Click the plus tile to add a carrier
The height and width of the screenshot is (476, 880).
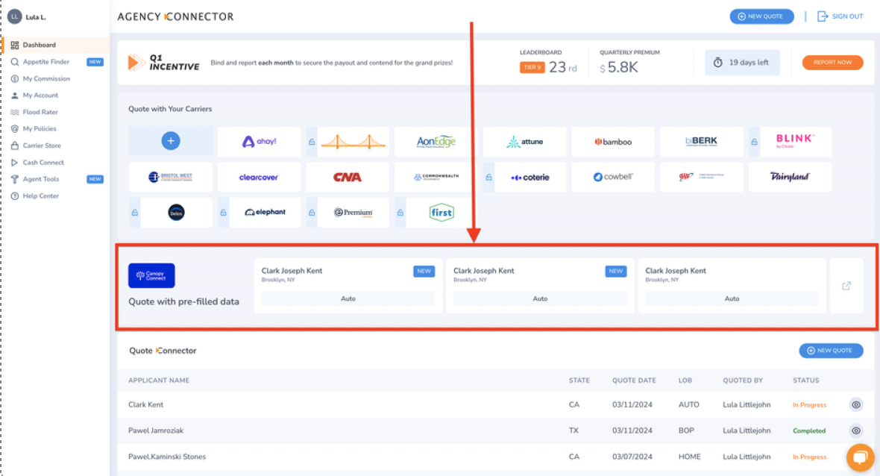pos(170,141)
